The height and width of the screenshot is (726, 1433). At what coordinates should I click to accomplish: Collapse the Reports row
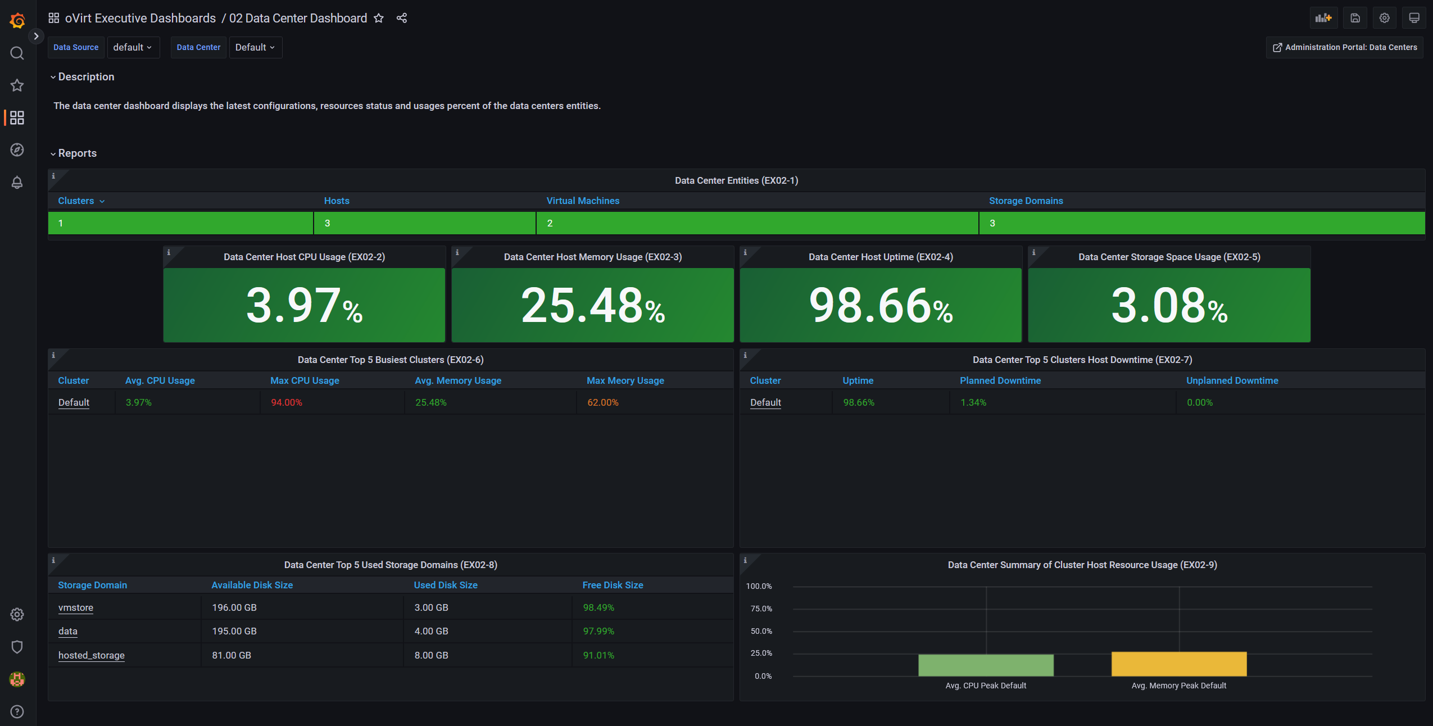(74, 153)
